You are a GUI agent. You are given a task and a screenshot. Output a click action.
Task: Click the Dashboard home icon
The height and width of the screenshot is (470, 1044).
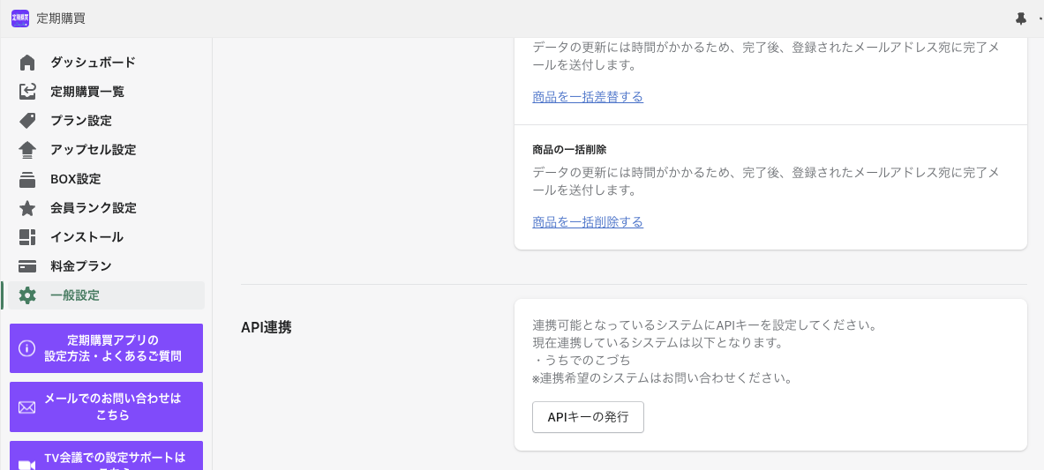(27, 63)
